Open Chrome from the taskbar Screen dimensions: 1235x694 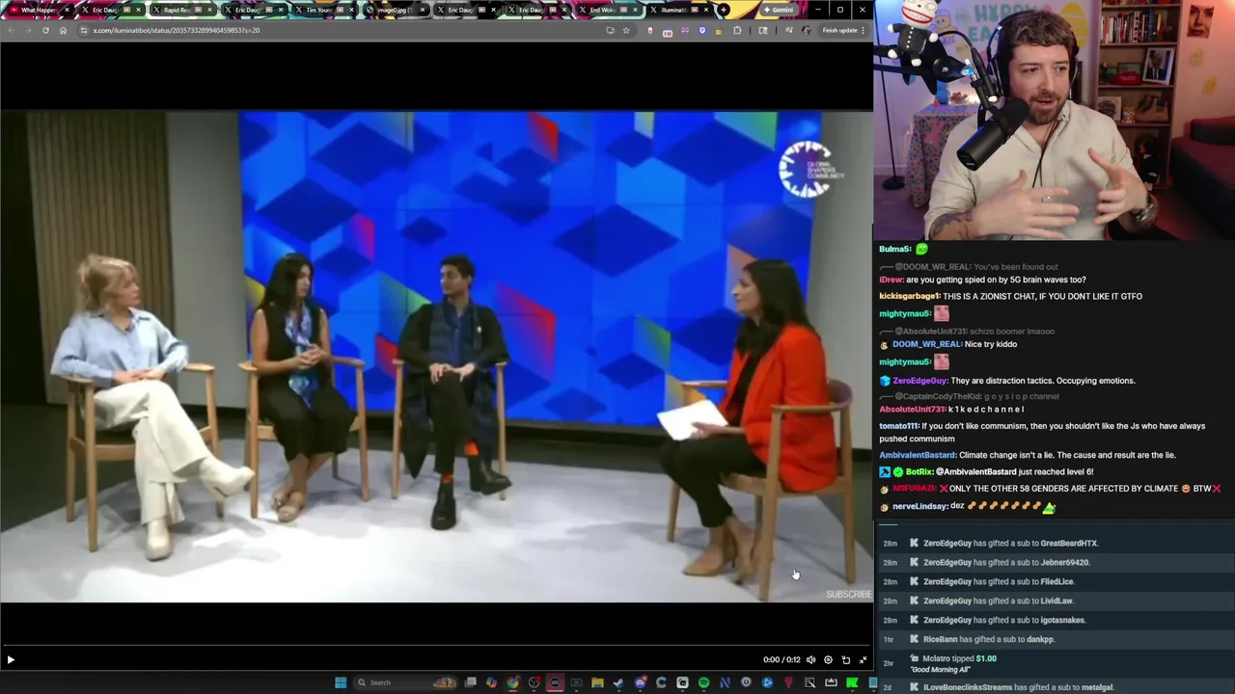(512, 682)
